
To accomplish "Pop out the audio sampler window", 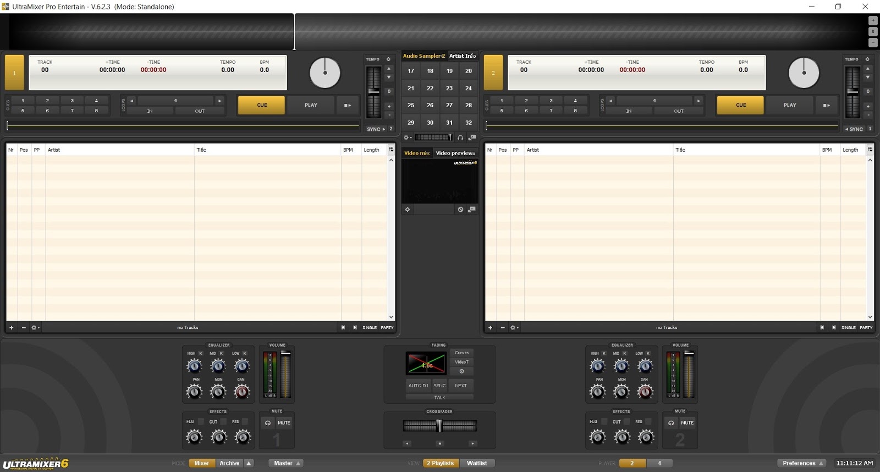I will click(472, 138).
